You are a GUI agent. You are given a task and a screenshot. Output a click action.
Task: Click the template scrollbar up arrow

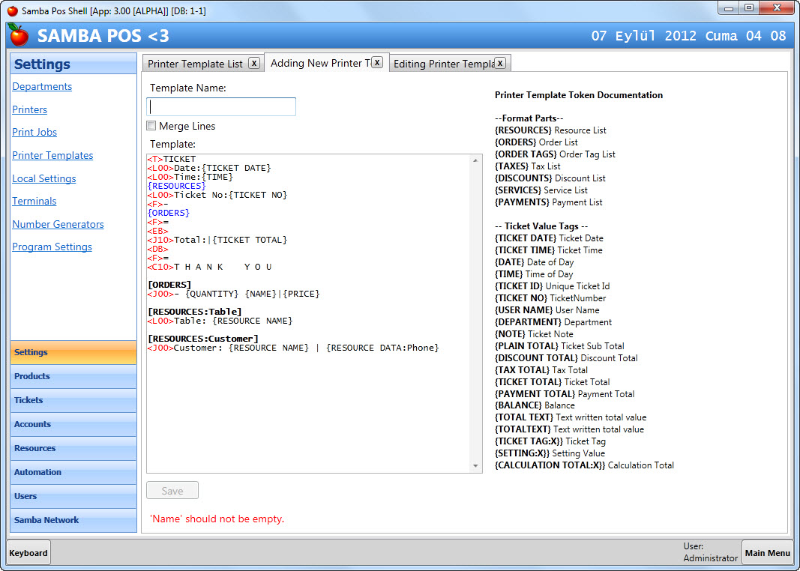point(475,160)
